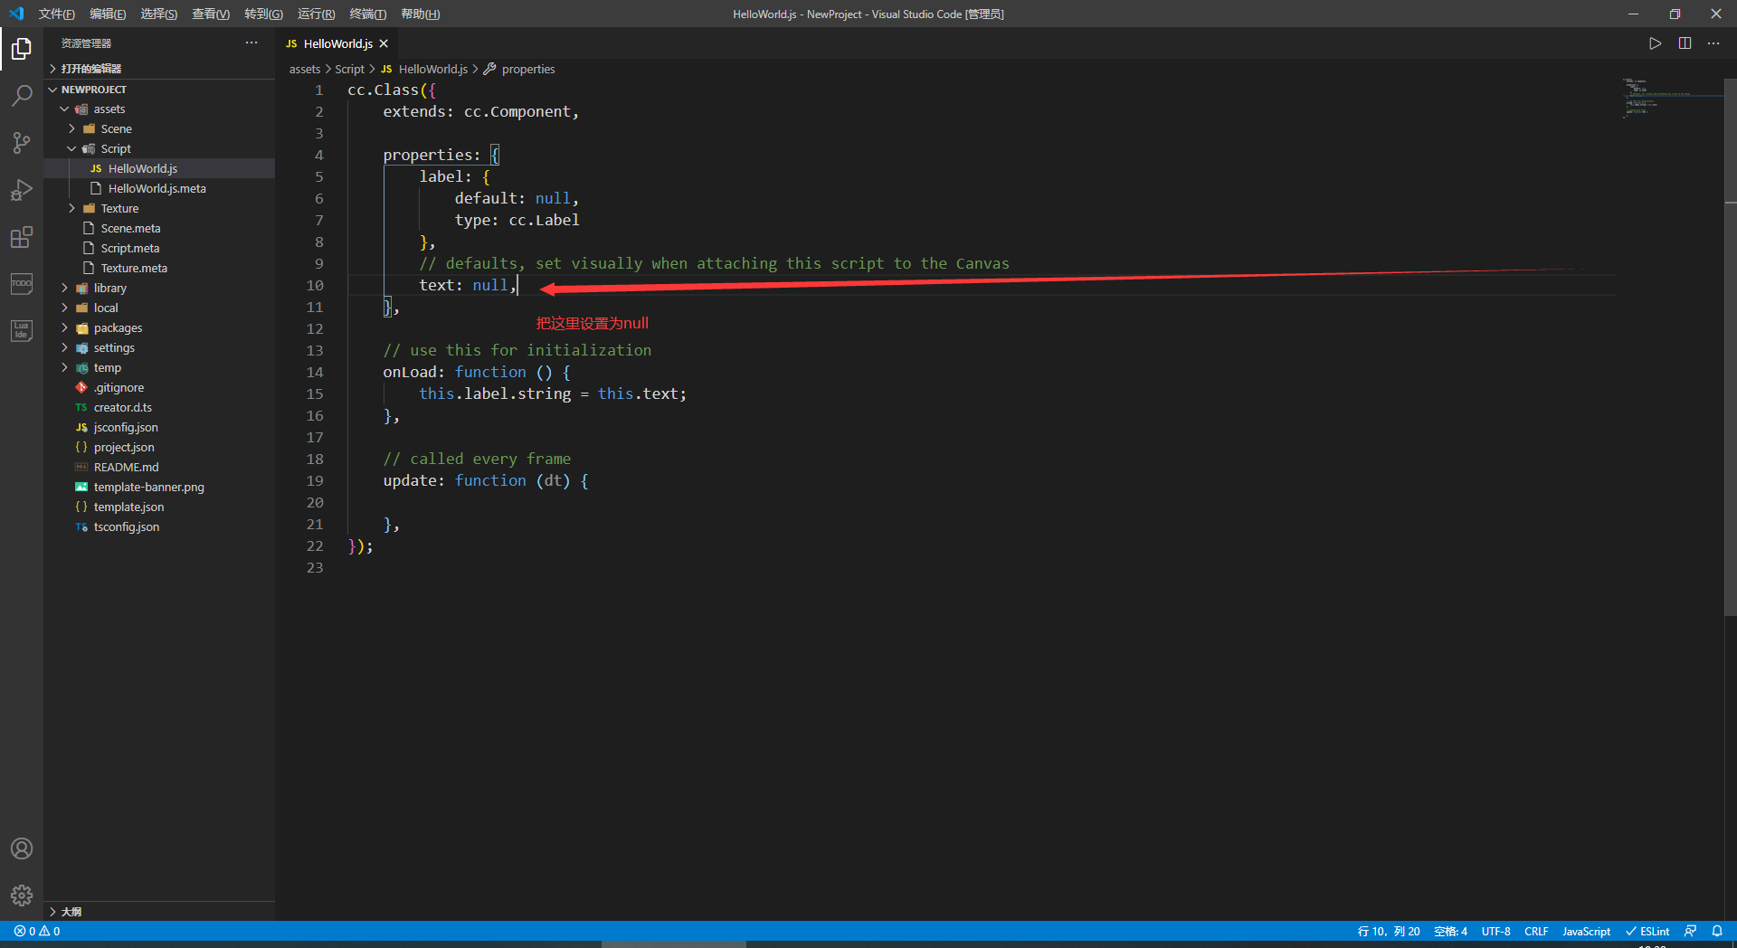Screen dimensions: 1737x948
Task: Show errors and warnings count panel
Action: (x=37, y=931)
